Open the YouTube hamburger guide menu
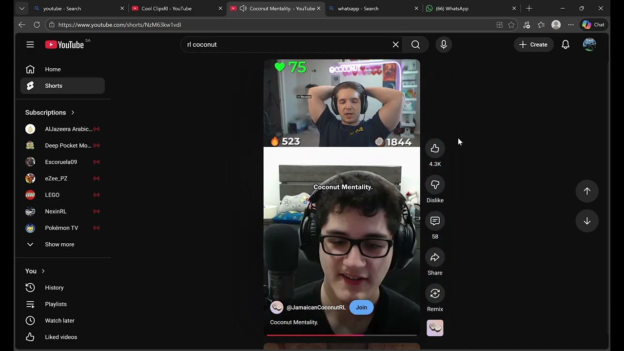Viewport: 624px width, 351px height. pyautogui.click(x=30, y=44)
